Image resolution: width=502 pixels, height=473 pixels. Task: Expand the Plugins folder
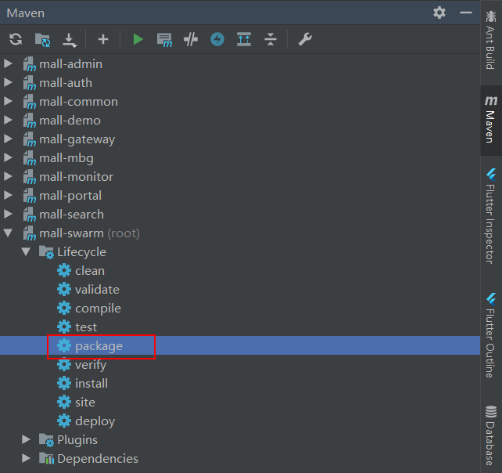27,439
